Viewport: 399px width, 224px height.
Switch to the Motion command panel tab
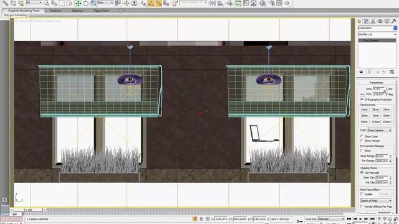coord(380,21)
